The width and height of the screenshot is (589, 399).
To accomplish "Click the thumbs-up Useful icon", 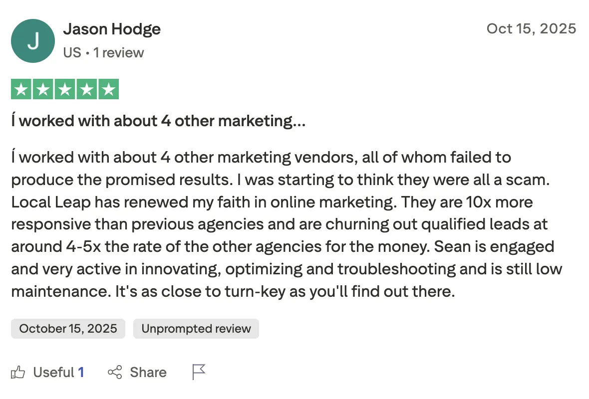I will coord(17,373).
